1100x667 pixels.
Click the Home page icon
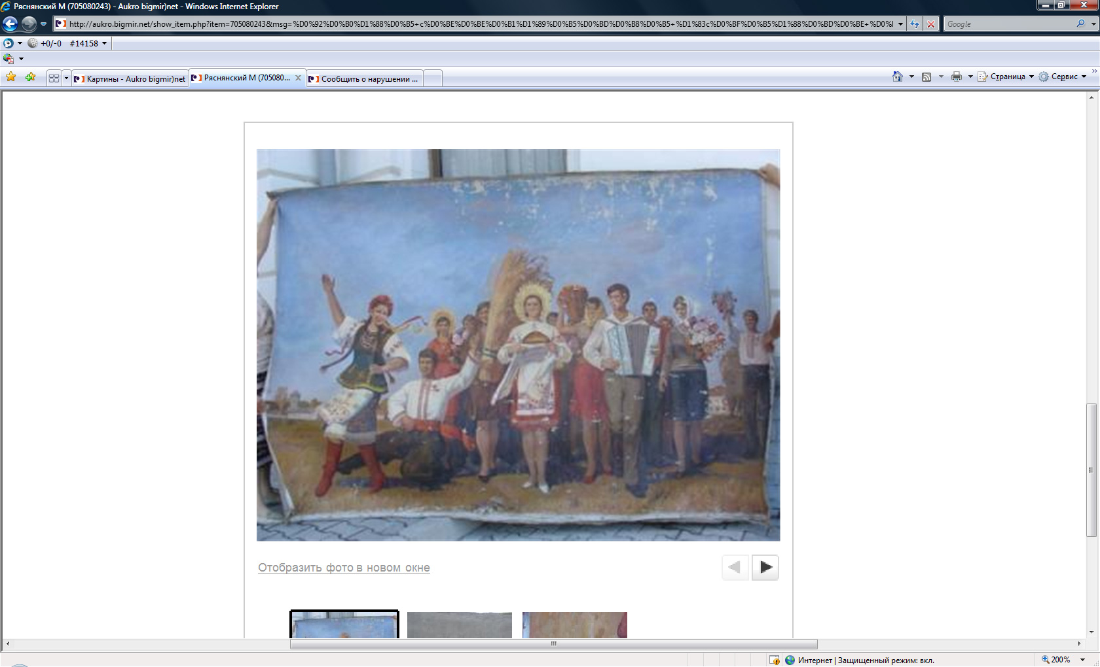point(897,77)
